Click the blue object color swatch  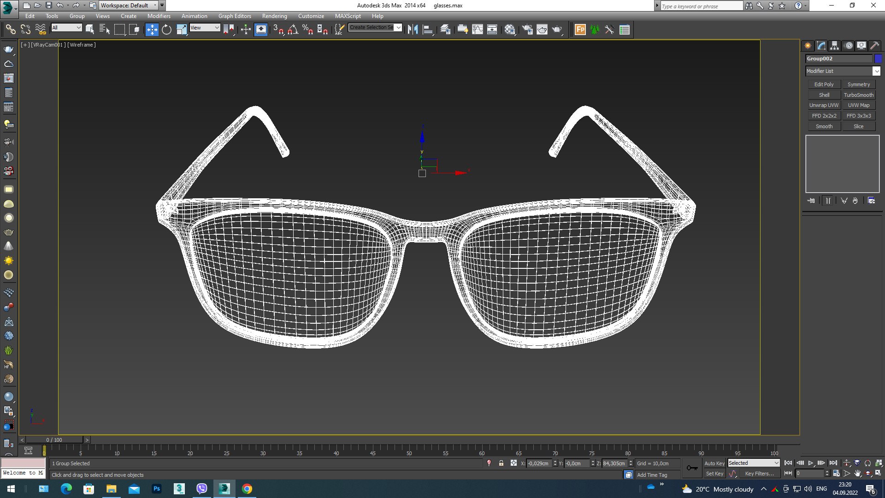(x=878, y=59)
